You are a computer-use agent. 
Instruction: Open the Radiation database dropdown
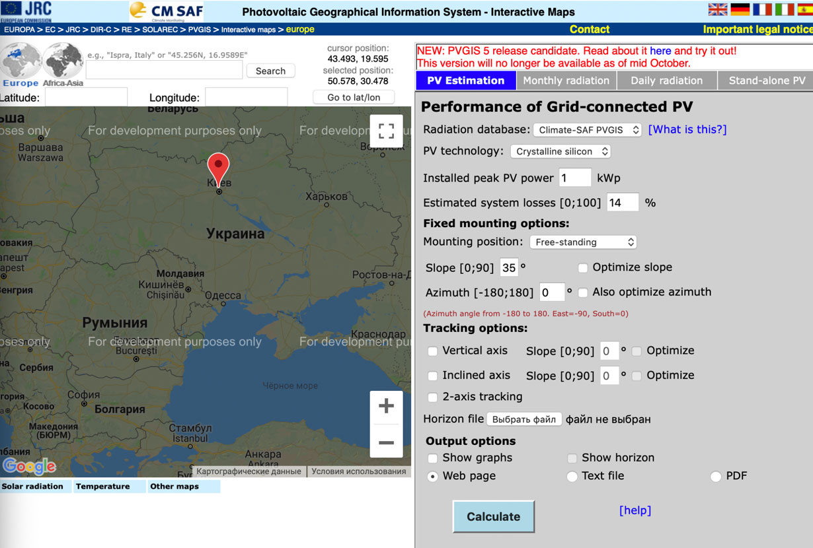(587, 130)
